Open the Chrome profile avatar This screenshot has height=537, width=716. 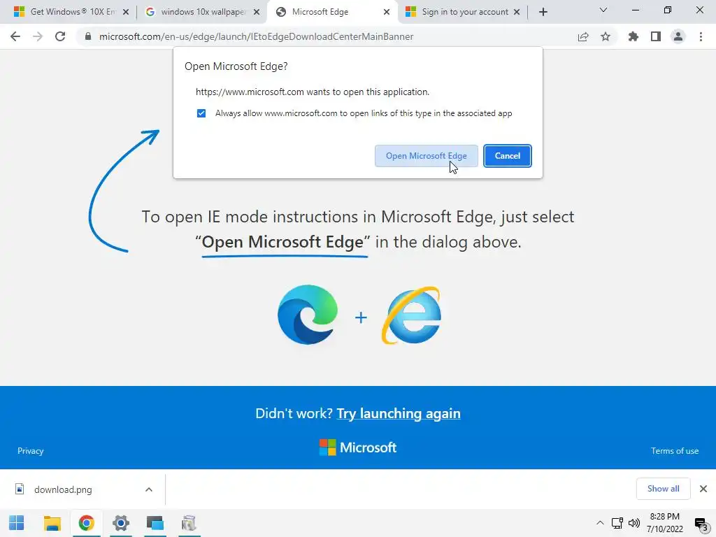678,36
